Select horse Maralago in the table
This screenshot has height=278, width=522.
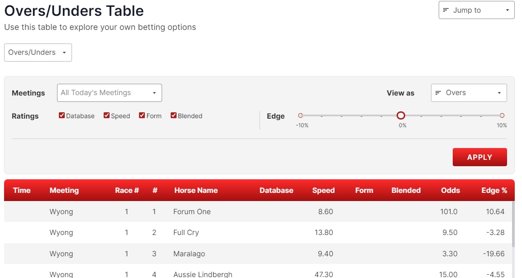tap(189, 254)
